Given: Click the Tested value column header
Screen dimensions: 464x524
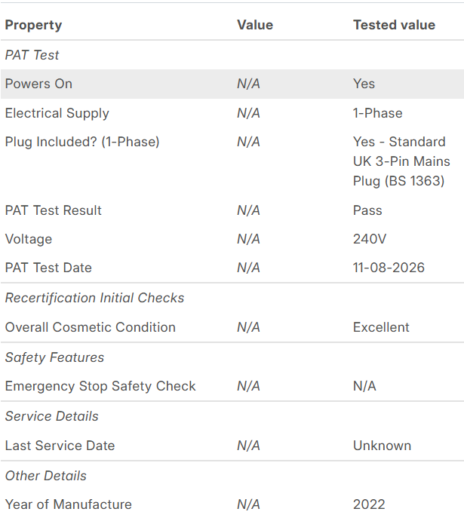Looking at the screenshot, I should (394, 25).
